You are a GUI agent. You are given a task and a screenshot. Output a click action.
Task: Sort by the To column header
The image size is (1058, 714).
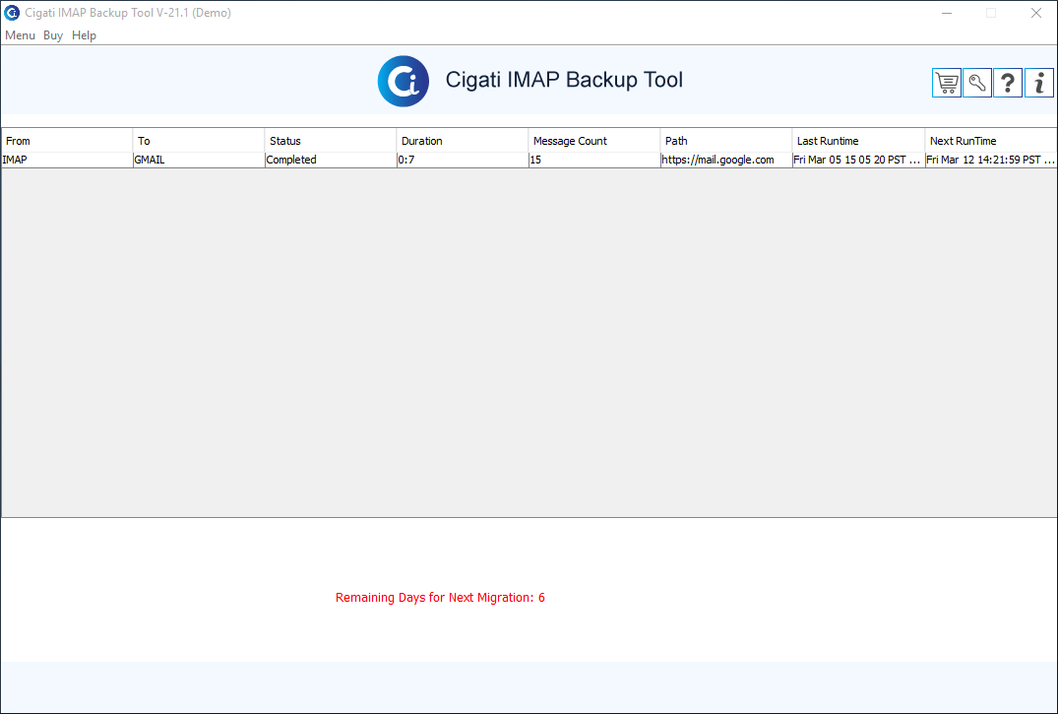[199, 141]
